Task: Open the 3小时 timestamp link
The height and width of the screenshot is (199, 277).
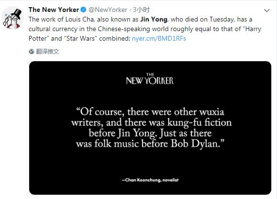Action: pyautogui.click(x=141, y=10)
